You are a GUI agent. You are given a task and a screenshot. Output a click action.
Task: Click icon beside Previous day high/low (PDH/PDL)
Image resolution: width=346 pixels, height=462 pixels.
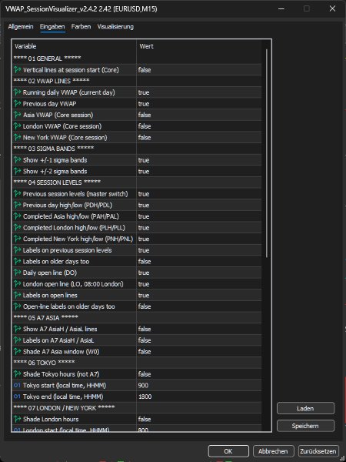click(18, 205)
